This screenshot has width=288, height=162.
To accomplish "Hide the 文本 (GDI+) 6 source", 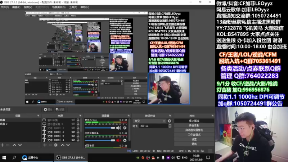I will point(73,132).
